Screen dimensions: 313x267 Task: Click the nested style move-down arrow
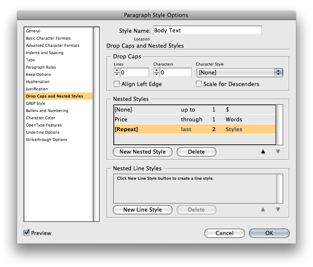pyautogui.click(x=278, y=152)
